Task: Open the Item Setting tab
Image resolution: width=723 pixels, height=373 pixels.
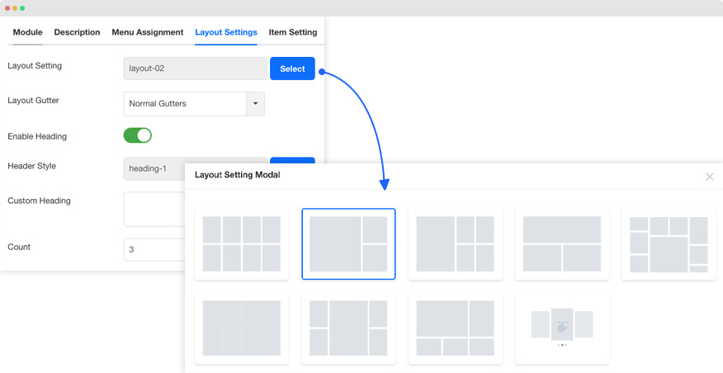Action: pos(293,32)
